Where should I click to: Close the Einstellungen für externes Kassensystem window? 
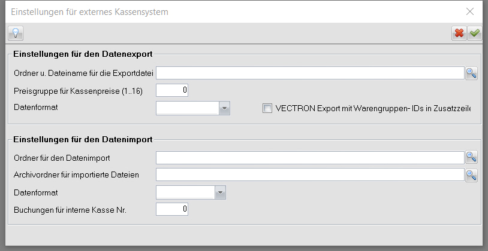[469, 12]
